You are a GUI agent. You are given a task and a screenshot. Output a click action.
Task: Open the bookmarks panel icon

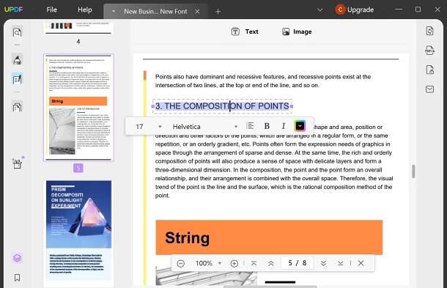tap(17, 278)
